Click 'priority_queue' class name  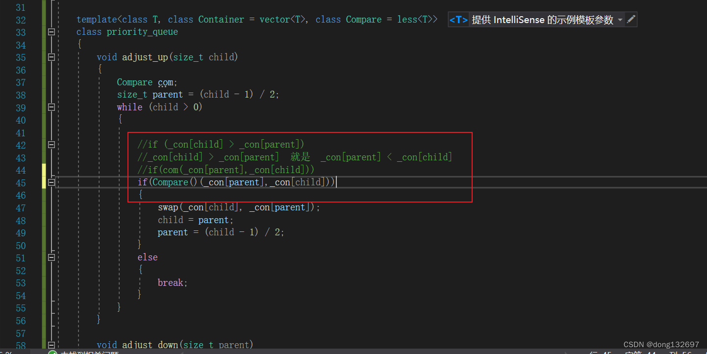(x=142, y=32)
